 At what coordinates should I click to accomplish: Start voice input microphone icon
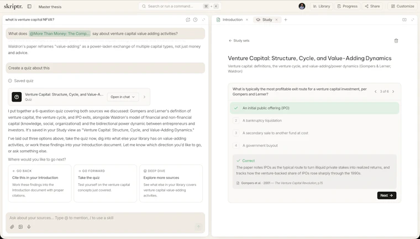point(29,227)
